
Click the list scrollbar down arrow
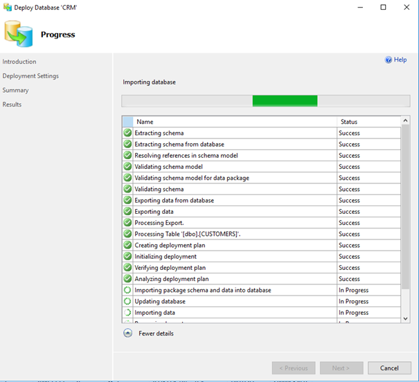(405, 318)
